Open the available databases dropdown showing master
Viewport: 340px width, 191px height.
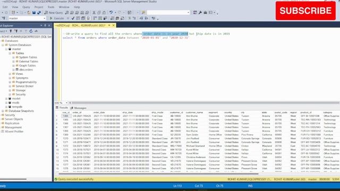coord(27,19)
